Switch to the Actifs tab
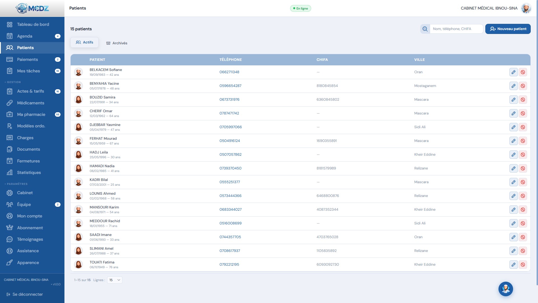Screen dimensions: 538x303 point(84,42)
